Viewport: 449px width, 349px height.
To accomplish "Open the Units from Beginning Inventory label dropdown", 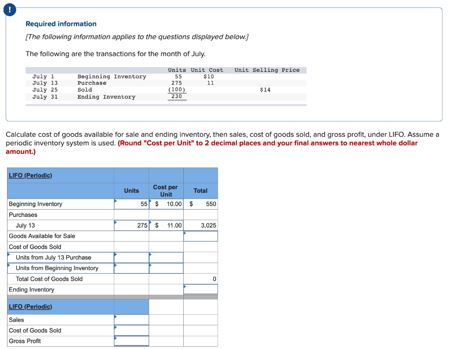I will (61, 268).
